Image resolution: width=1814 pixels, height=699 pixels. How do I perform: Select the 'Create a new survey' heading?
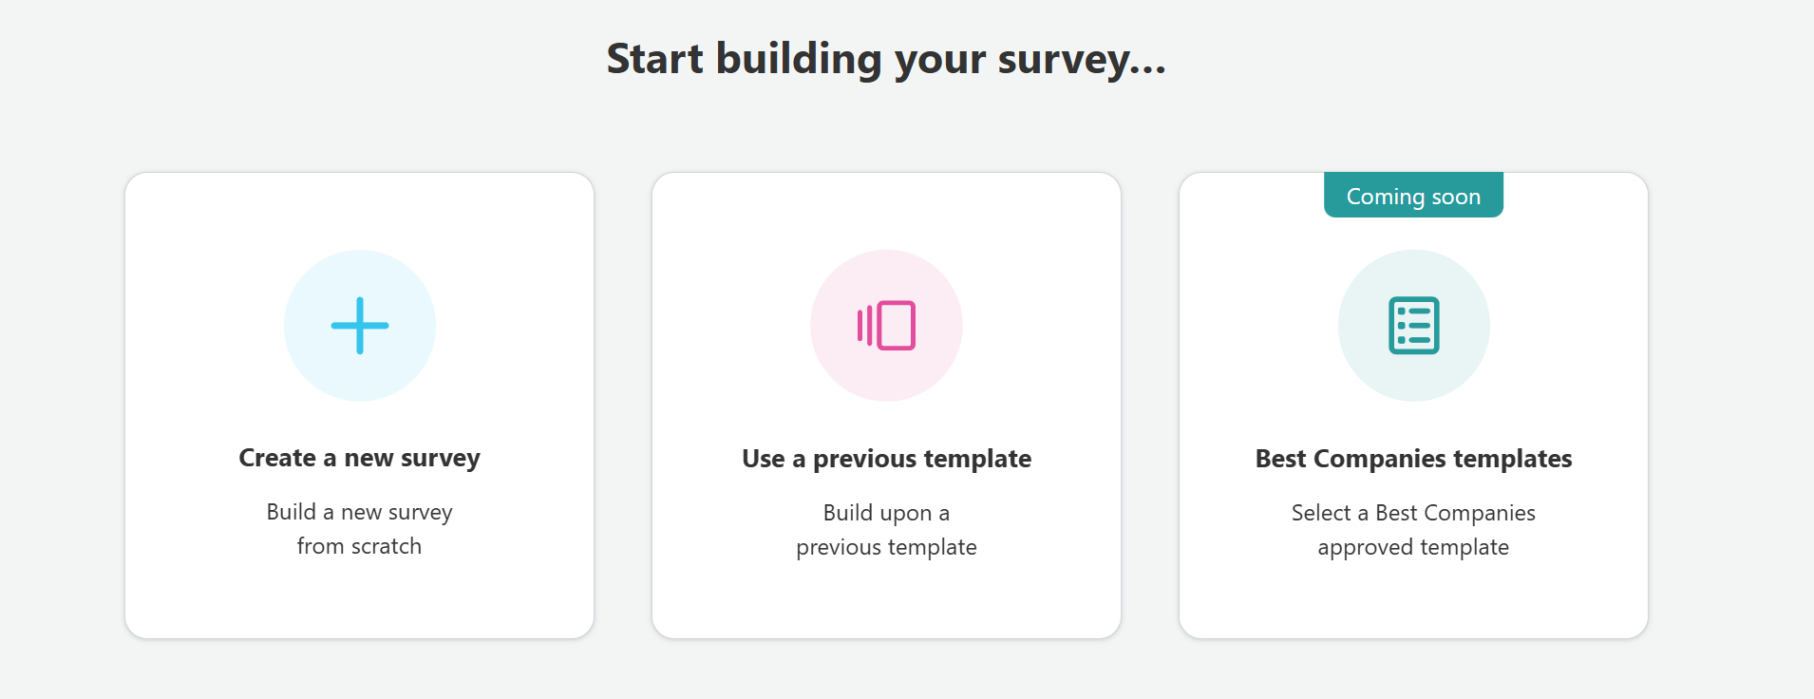pos(359,458)
